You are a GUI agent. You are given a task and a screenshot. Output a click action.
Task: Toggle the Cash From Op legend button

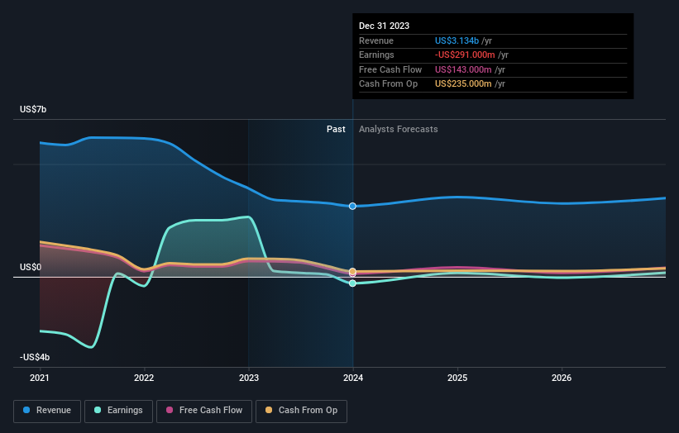[301, 411]
